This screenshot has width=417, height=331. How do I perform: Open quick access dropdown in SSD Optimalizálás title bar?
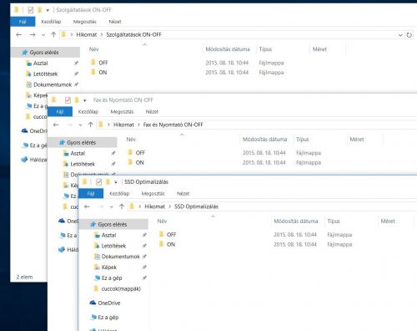tap(116, 182)
